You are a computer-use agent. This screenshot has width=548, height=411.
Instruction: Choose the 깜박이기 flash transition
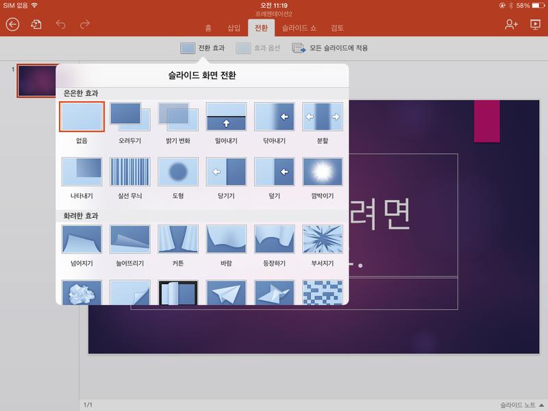[322, 172]
